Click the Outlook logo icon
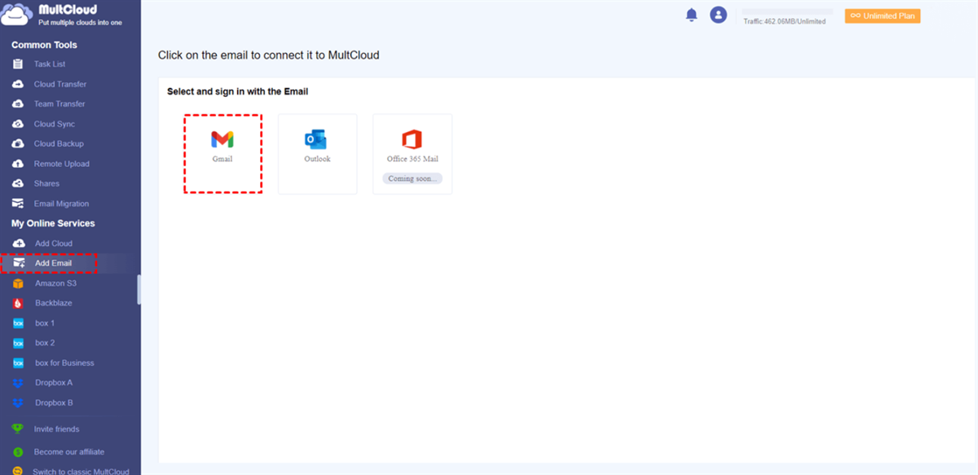The image size is (978, 475). [x=316, y=139]
